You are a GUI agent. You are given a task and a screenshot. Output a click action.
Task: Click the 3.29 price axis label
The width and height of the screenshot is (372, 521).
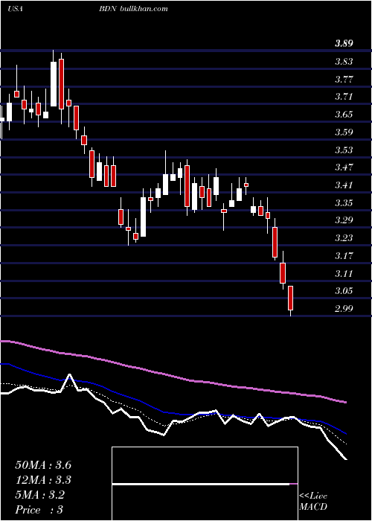pyautogui.click(x=344, y=220)
